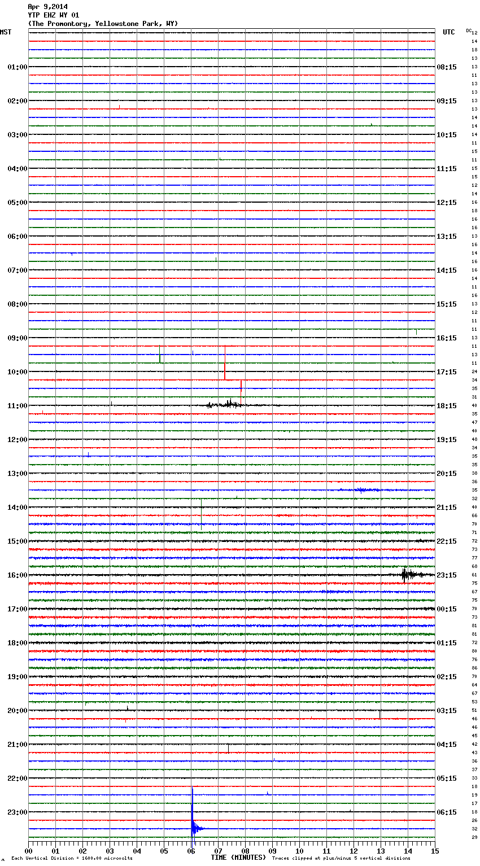This screenshot has height=866, width=480.
Task: Click the 18:15 UTC time label
Action: (447, 406)
